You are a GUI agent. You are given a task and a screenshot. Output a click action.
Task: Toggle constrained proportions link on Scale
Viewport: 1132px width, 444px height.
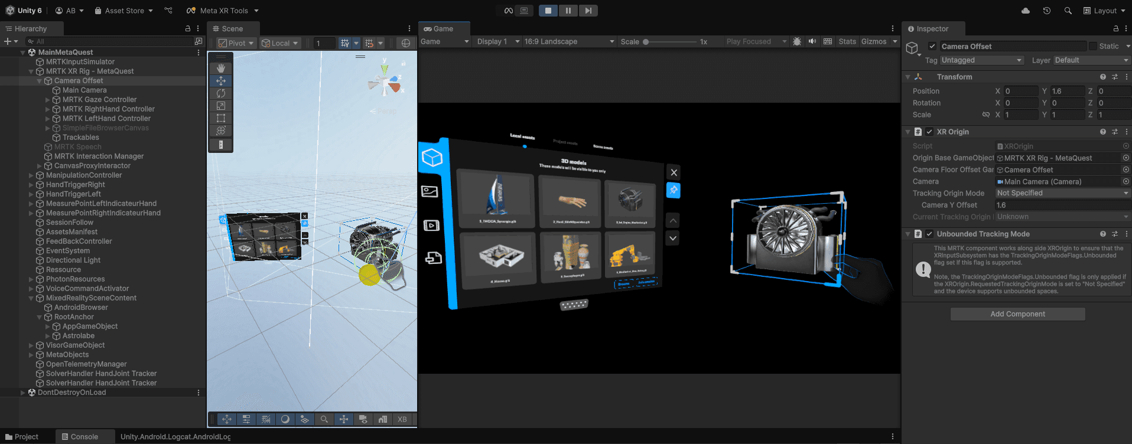click(x=986, y=115)
